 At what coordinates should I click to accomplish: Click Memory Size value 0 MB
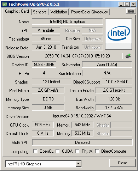(48, 108)
